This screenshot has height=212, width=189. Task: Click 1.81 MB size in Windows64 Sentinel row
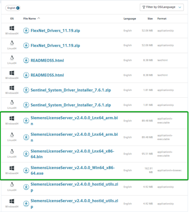[x=148, y=90]
